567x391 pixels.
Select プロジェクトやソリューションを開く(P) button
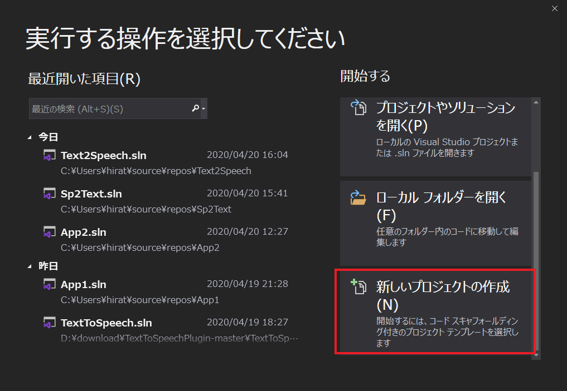[436, 137]
